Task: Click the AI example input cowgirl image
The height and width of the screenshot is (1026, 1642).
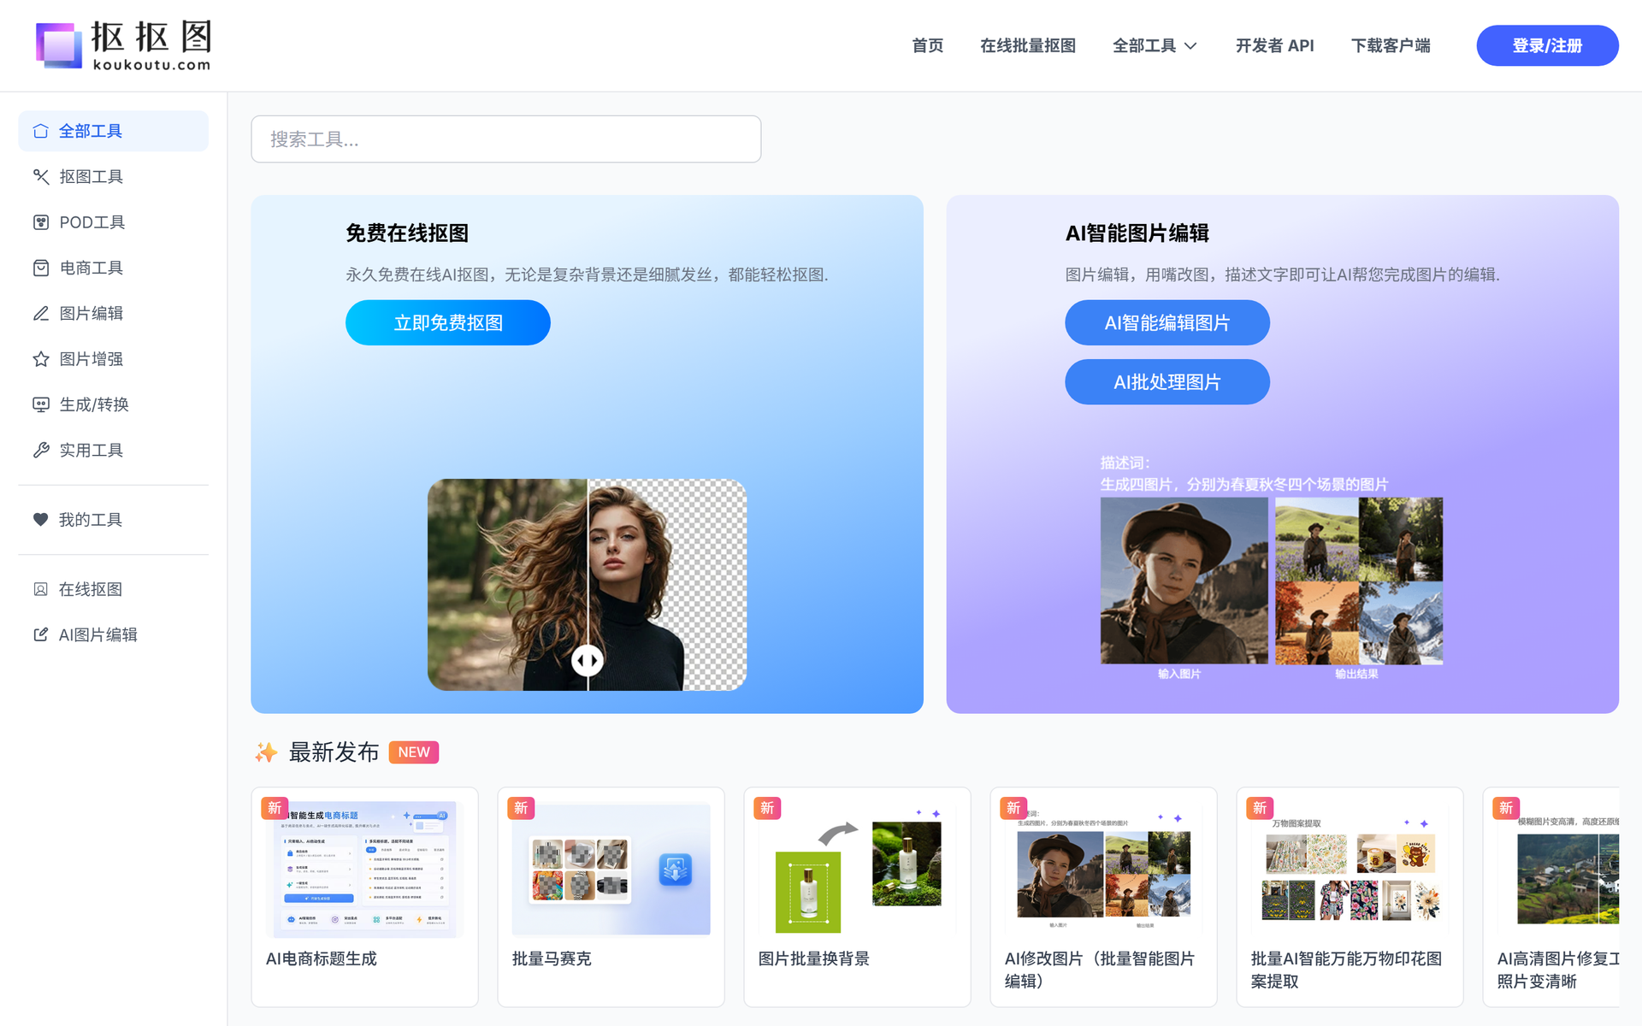Action: coord(1184,581)
